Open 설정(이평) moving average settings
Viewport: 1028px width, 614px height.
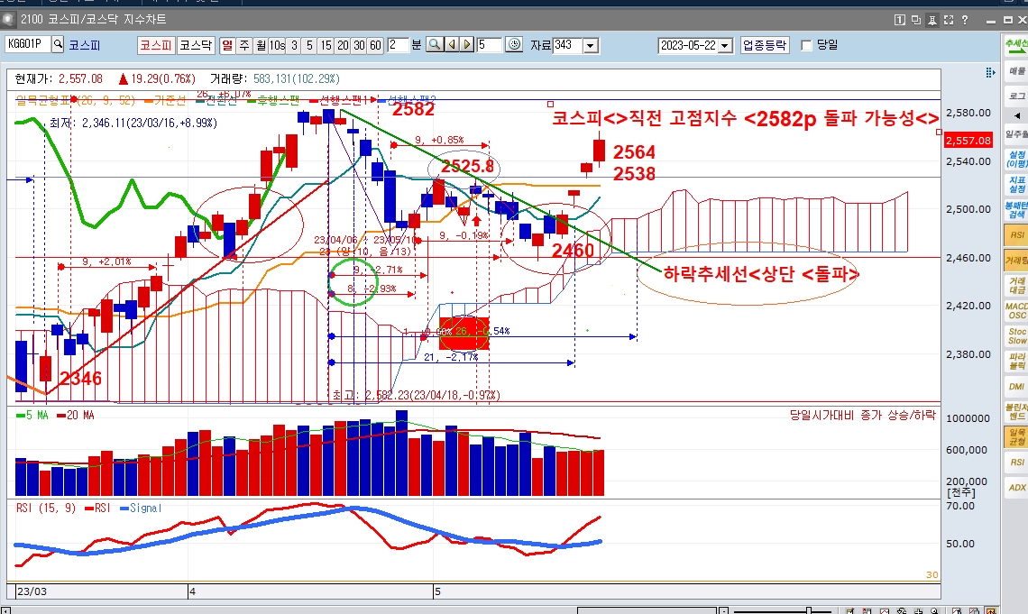(x=1016, y=160)
